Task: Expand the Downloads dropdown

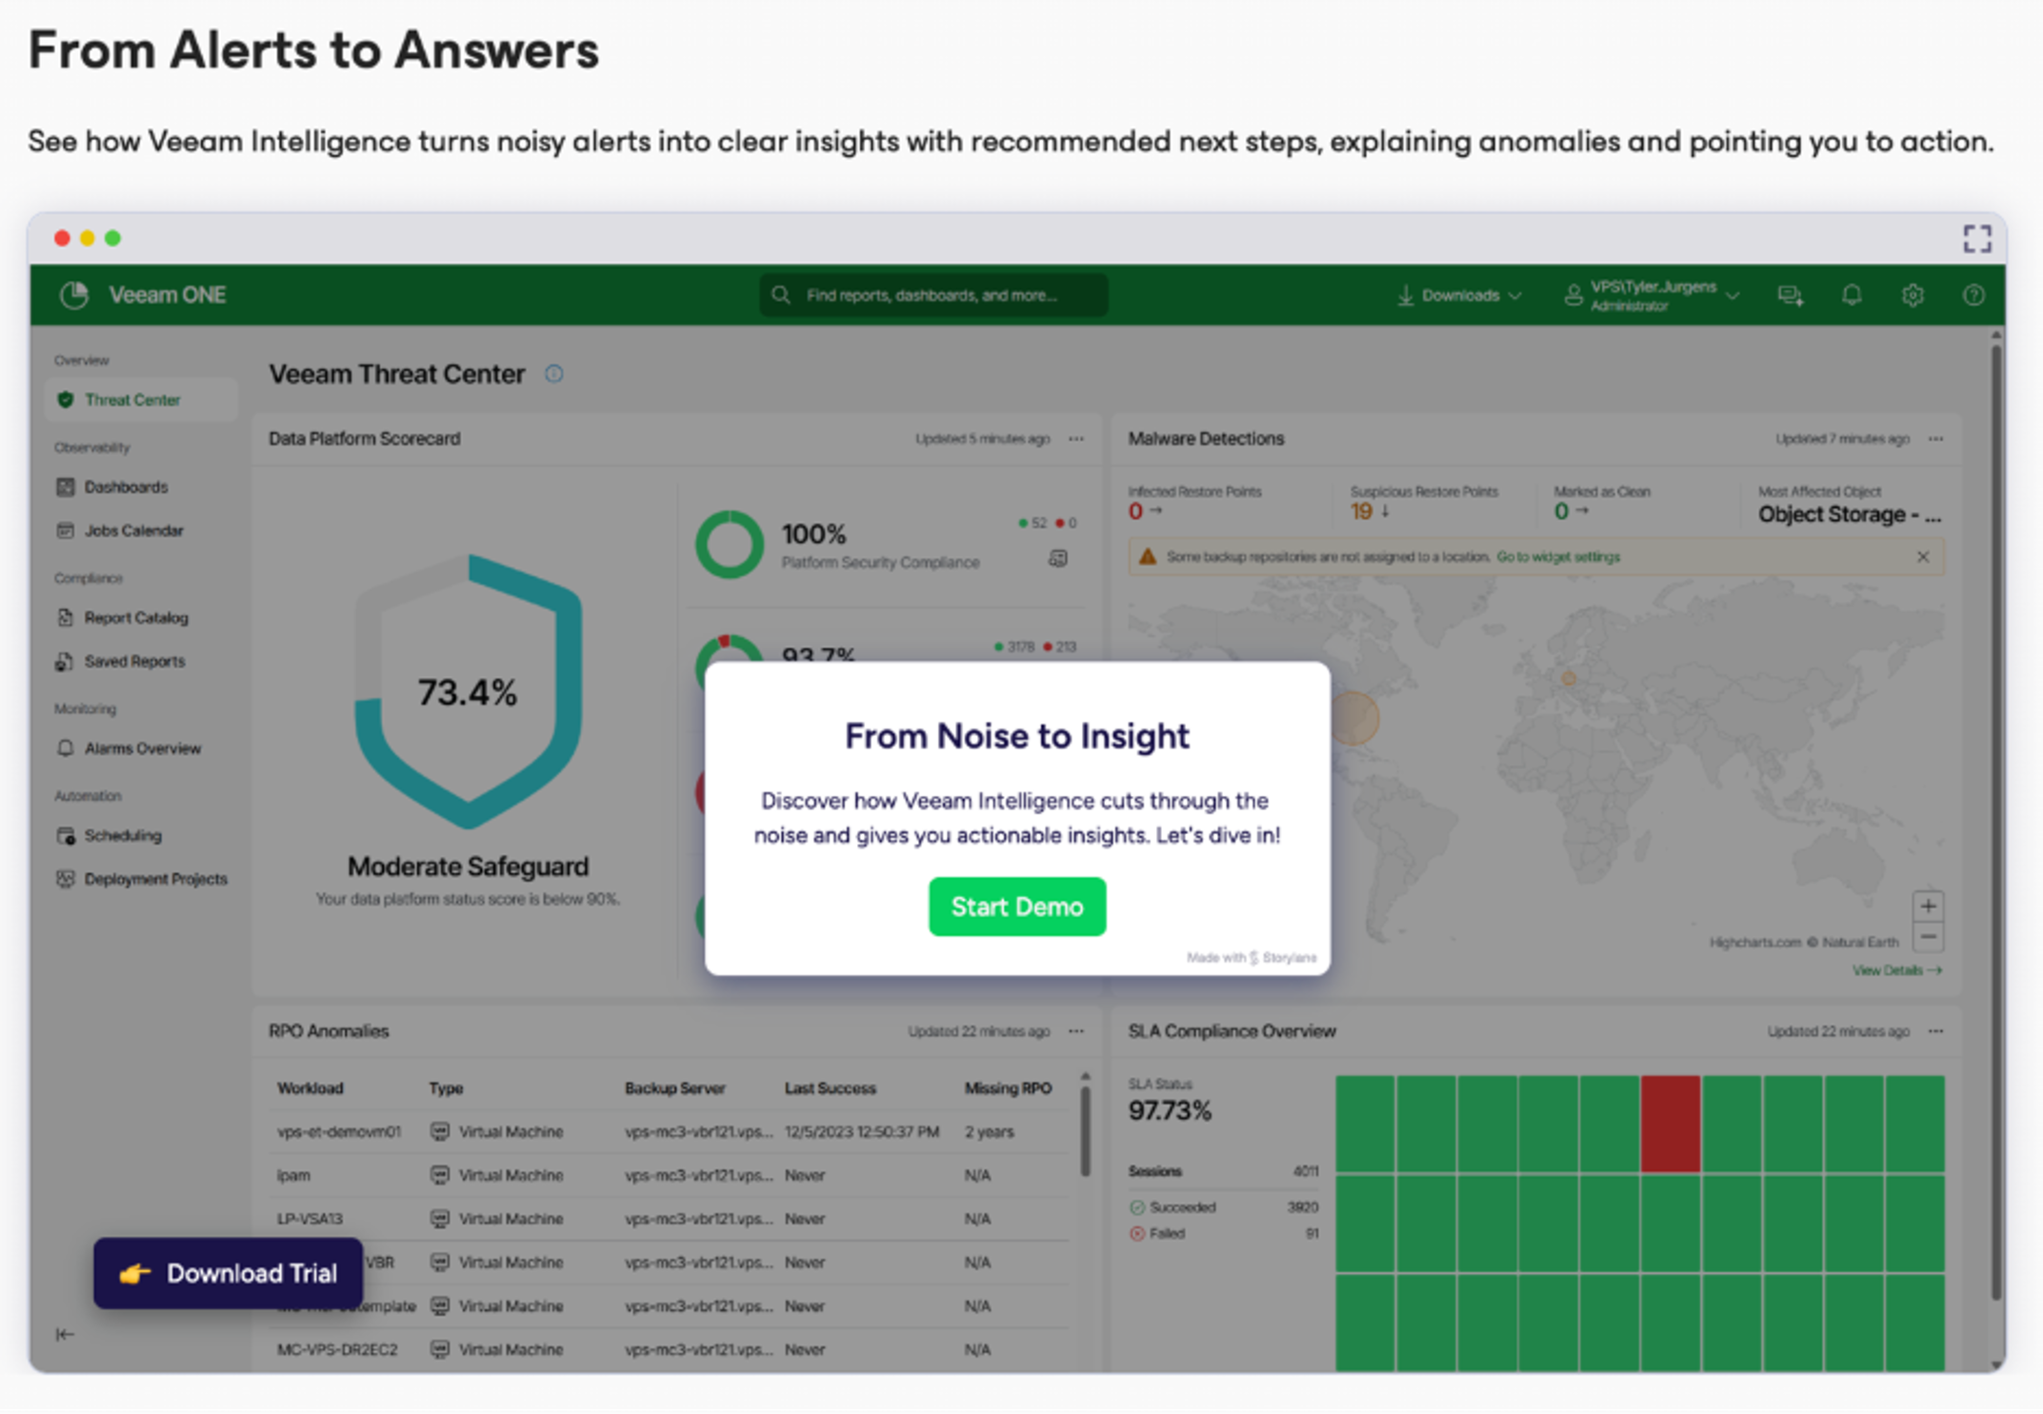Action: [1459, 295]
